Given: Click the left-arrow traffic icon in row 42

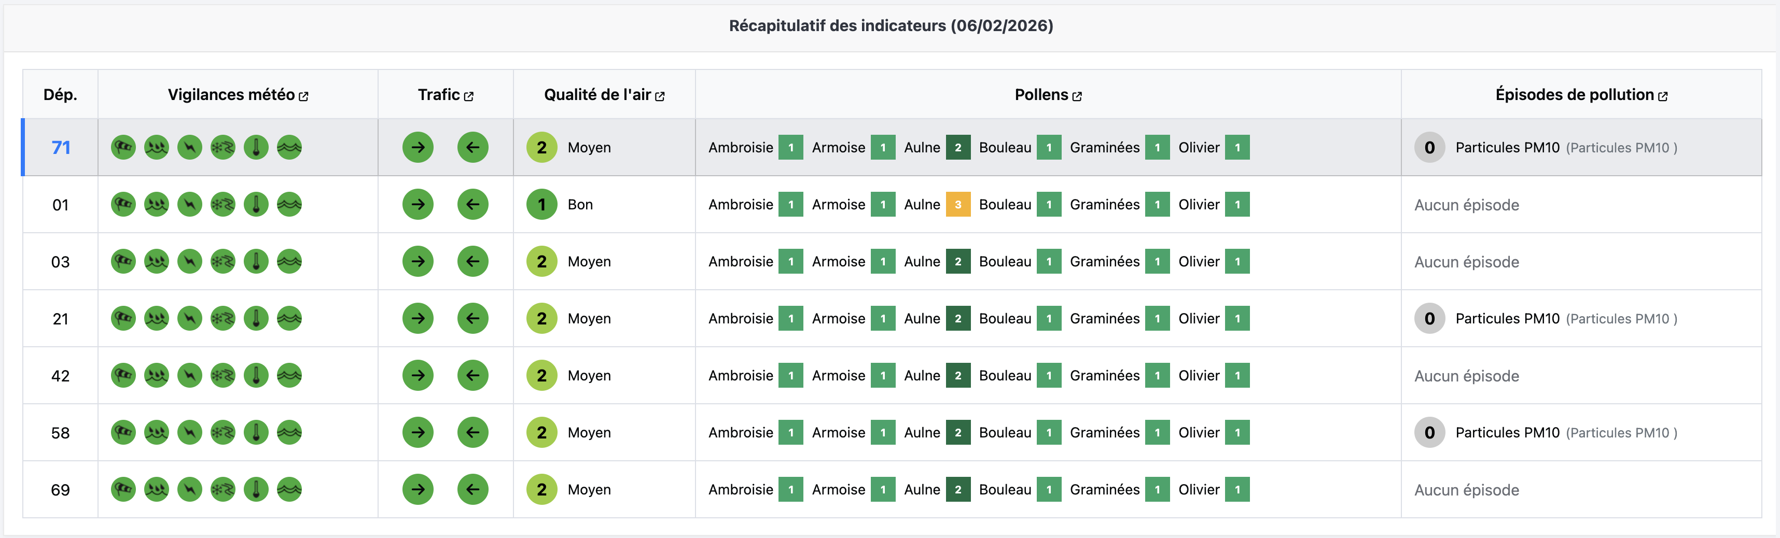Looking at the screenshot, I should tap(472, 376).
